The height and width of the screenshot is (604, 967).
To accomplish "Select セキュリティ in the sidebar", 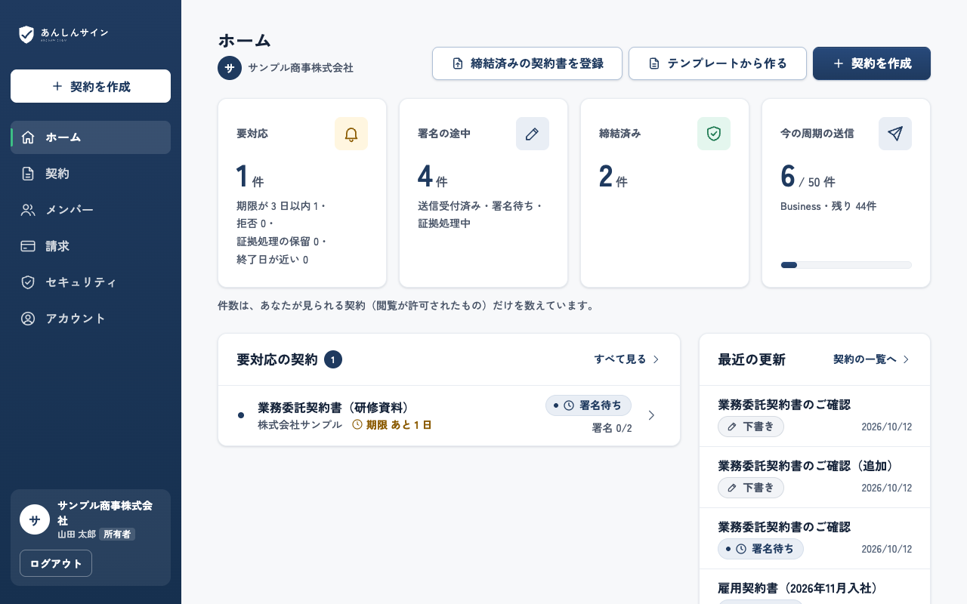I will click(x=91, y=282).
